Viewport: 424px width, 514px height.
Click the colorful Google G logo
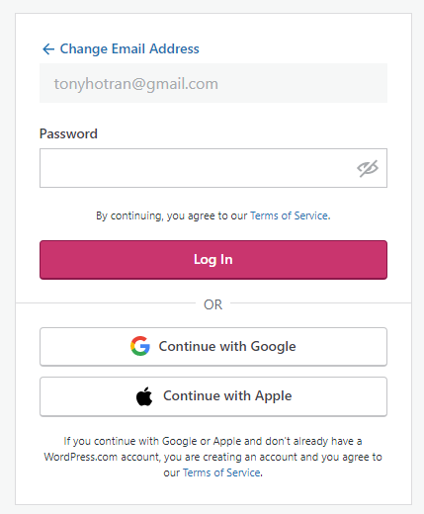(140, 346)
